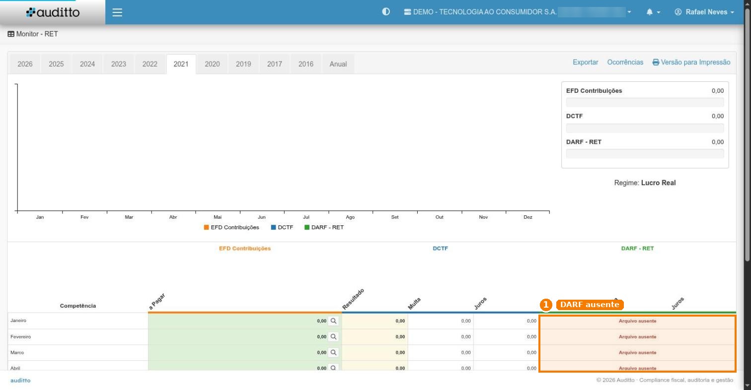Image resolution: width=751 pixels, height=390 pixels.
Task: Click Arquivo ausente in Janeiro row
Action: [x=637, y=321]
